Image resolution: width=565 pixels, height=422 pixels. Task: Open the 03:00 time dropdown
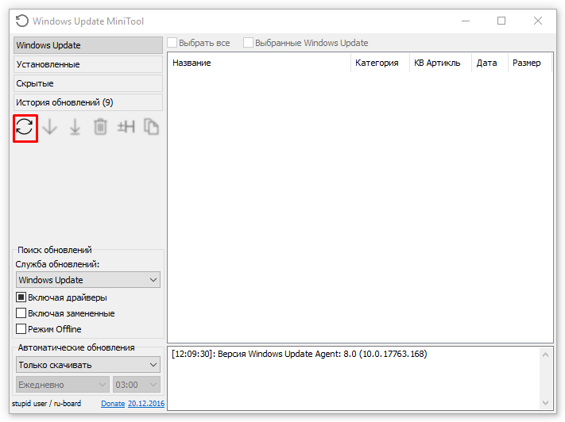[x=137, y=385]
